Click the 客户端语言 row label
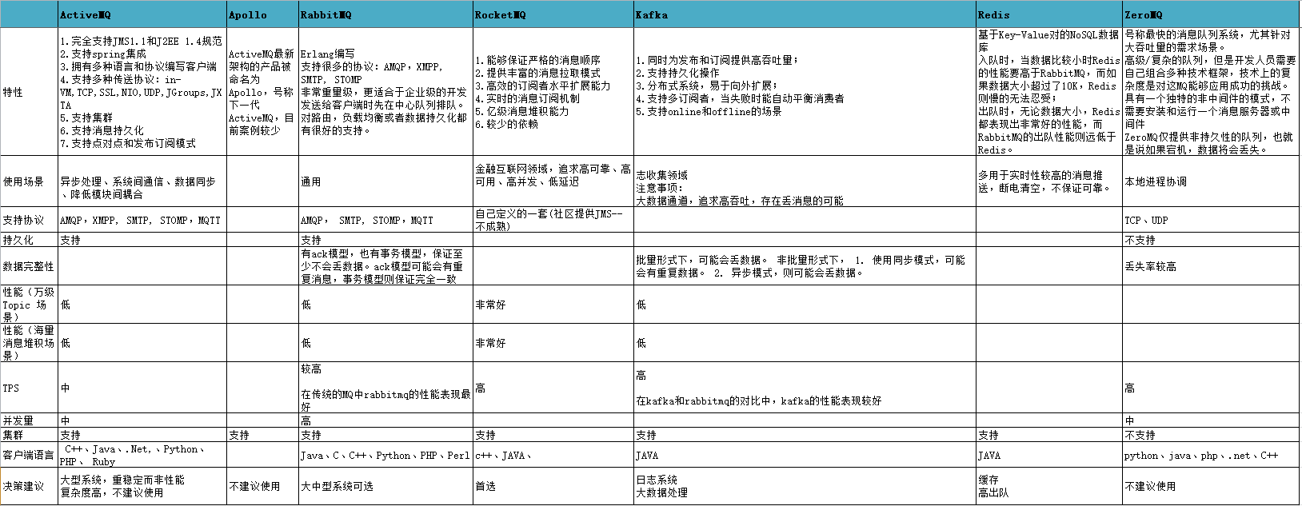 [30, 455]
